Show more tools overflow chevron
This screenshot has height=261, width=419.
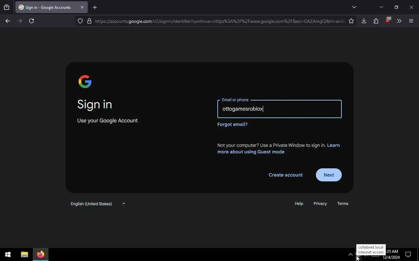point(399,21)
